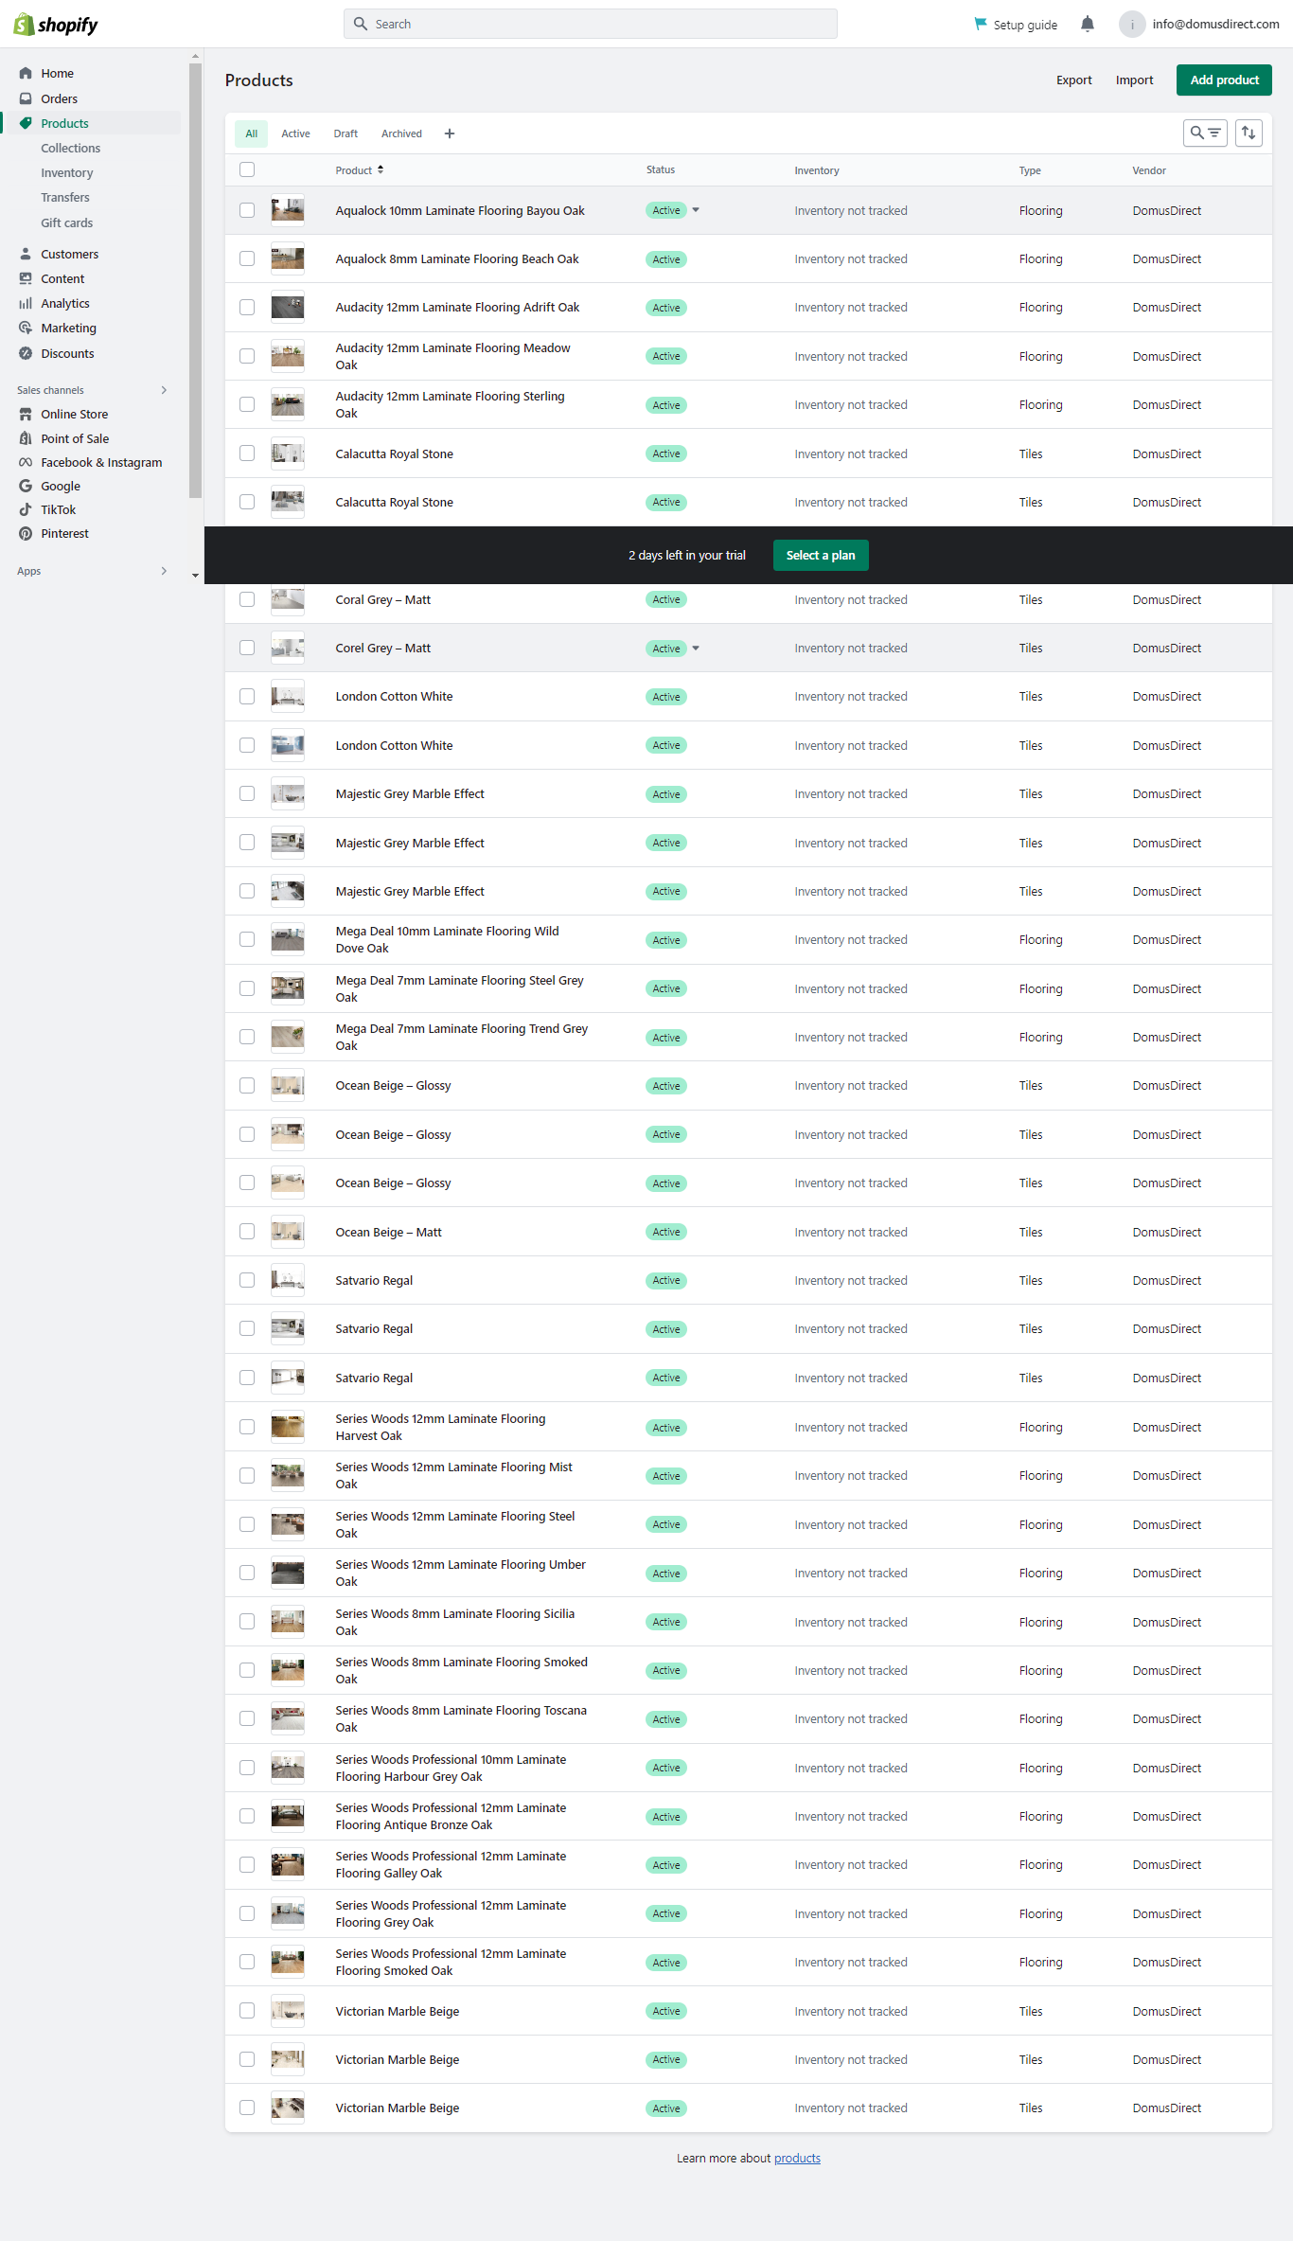Switch to the Archived tab
Viewport: 1293px width, 2241px height.
401,134
